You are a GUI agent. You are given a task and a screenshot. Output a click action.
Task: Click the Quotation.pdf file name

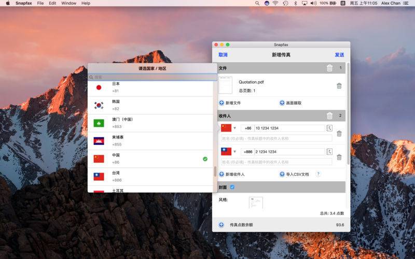(x=251, y=82)
